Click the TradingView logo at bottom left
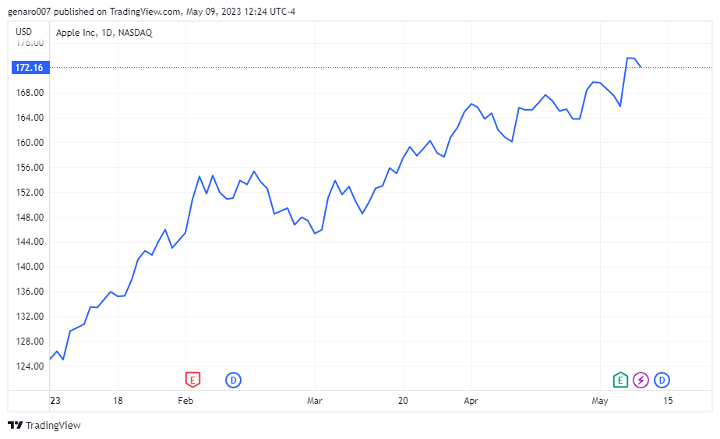 pos(44,425)
